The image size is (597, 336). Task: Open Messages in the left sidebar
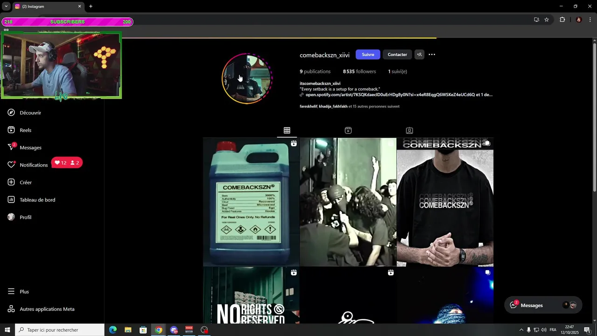pos(25,147)
